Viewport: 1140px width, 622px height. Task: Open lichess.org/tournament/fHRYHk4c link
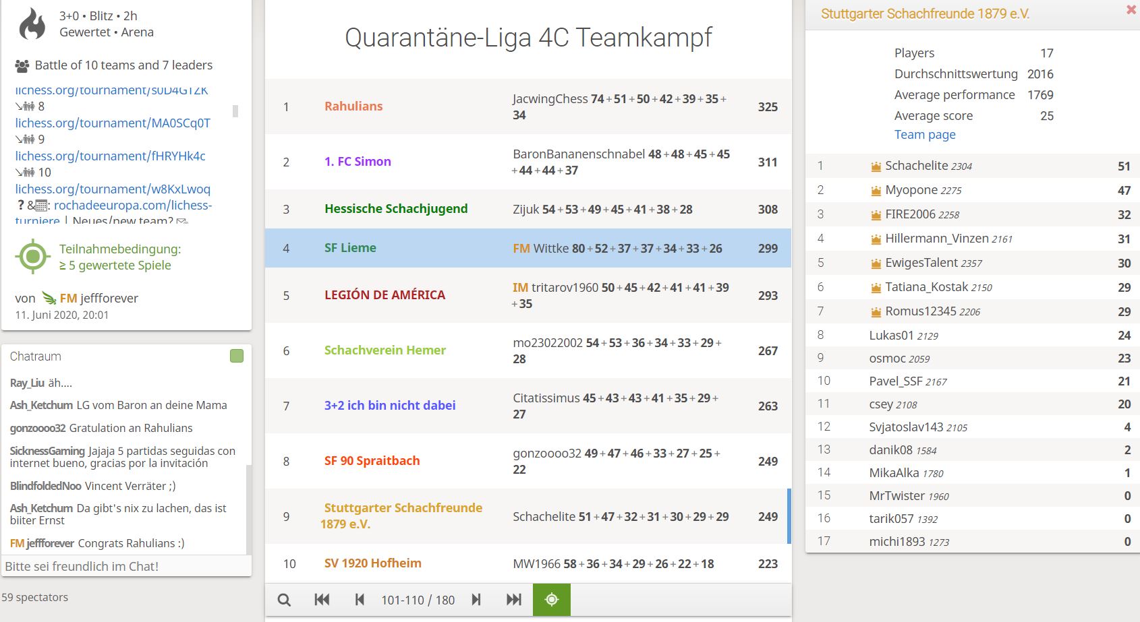tap(110, 156)
